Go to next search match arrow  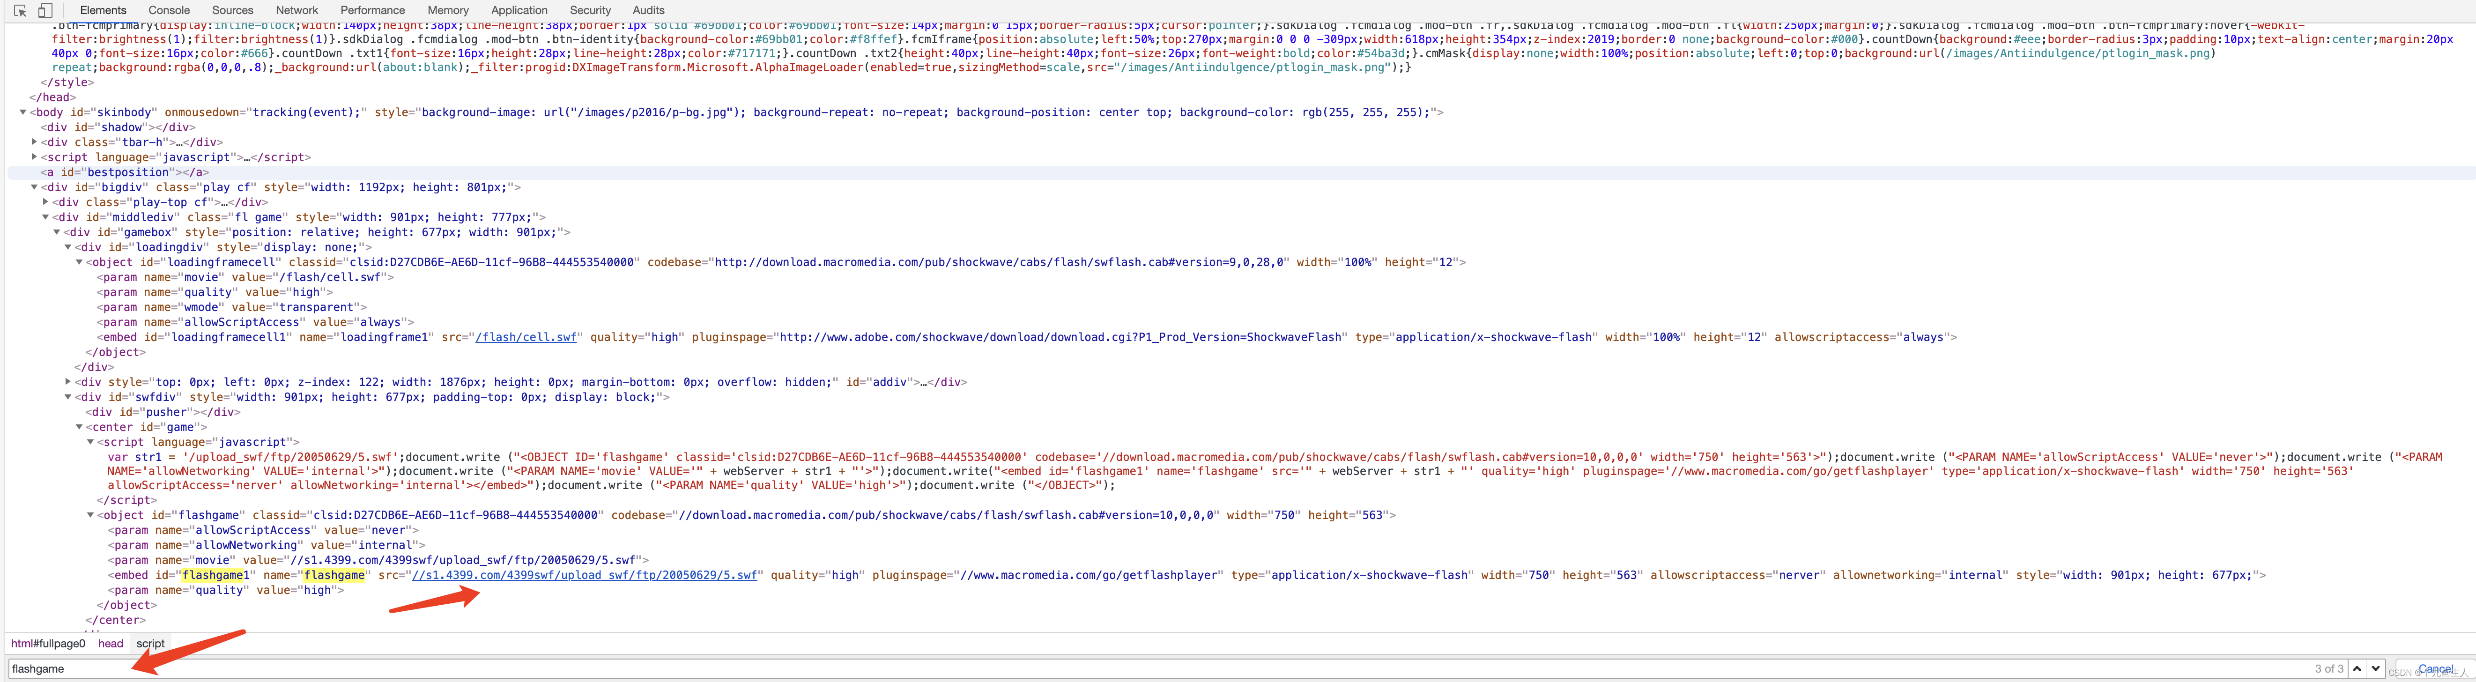point(2375,668)
